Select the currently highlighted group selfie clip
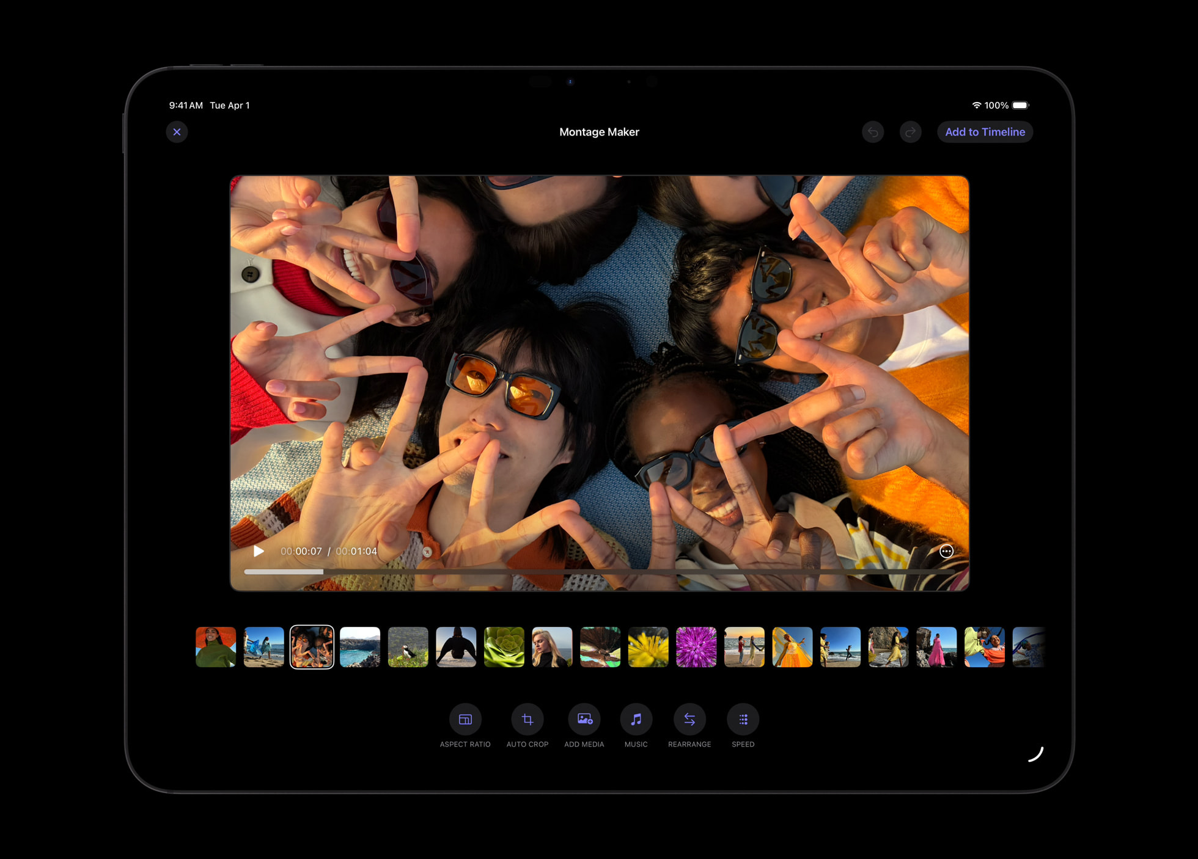This screenshot has height=859, width=1198. point(312,648)
